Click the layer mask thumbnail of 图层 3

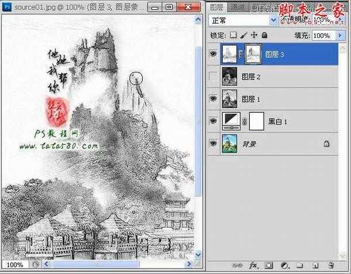tap(253, 54)
